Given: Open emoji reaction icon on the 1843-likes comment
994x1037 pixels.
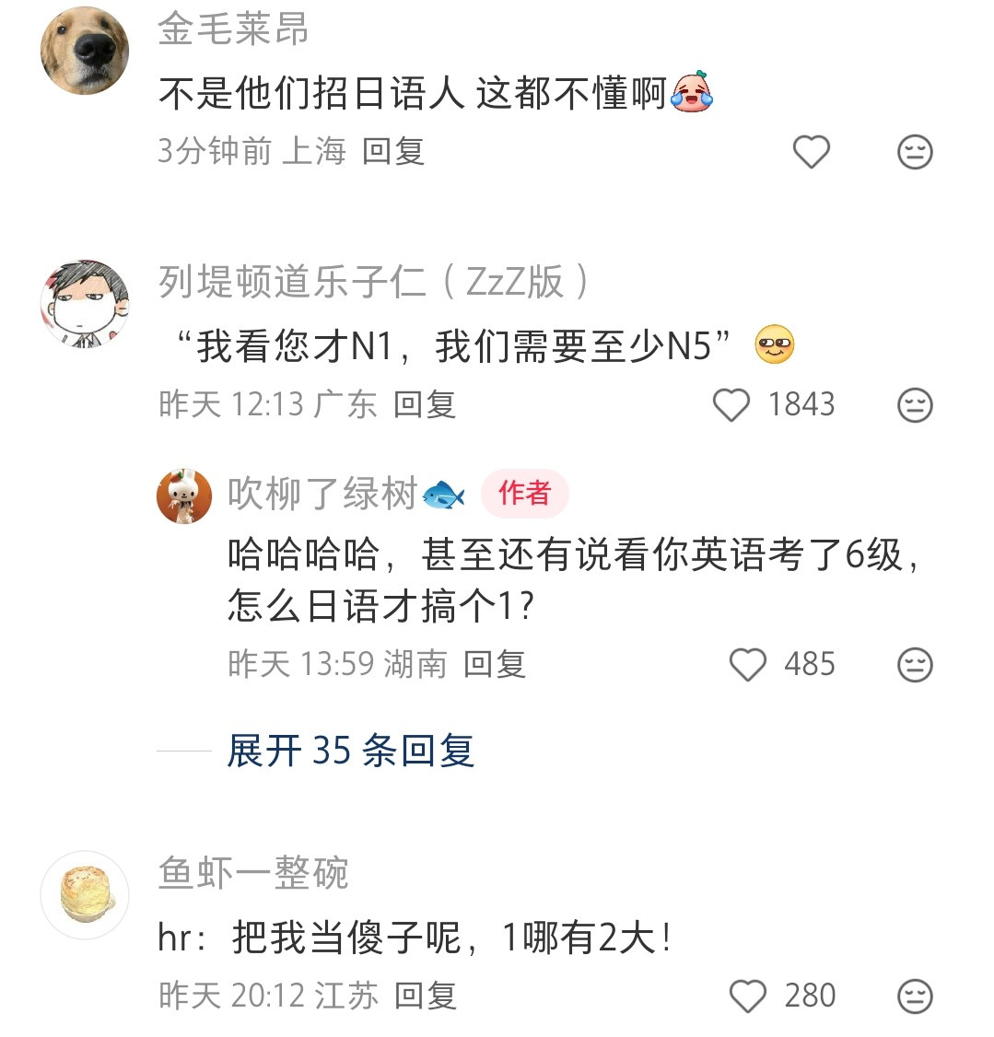Looking at the screenshot, I should click(x=913, y=405).
